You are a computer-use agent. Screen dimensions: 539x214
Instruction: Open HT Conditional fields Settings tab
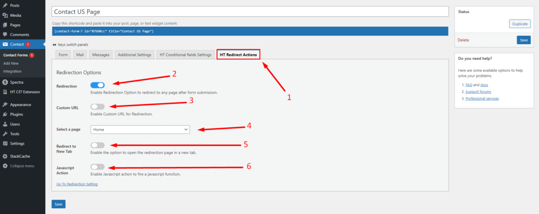(x=185, y=55)
